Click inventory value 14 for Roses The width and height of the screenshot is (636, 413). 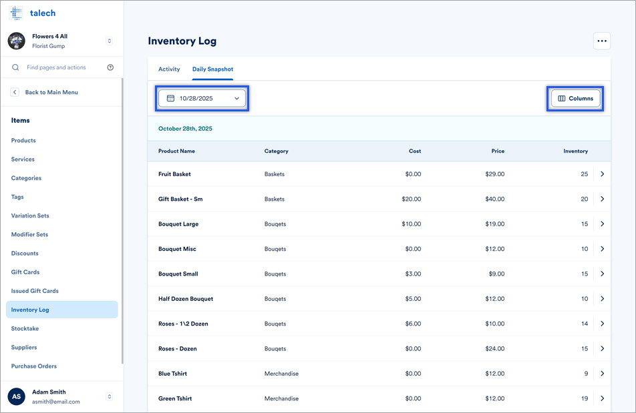pos(585,324)
